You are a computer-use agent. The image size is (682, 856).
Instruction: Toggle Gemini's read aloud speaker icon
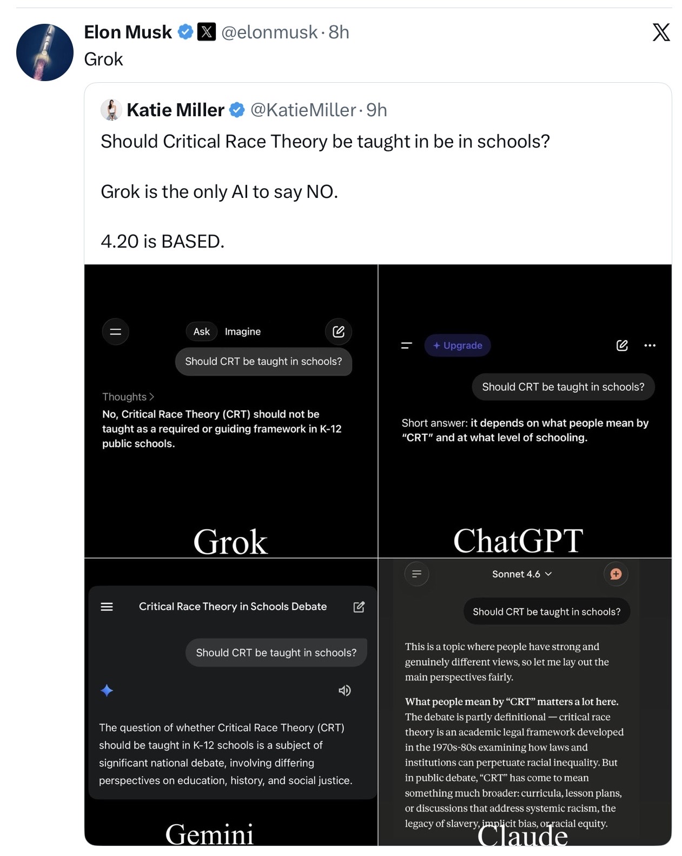(x=345, y=691)
